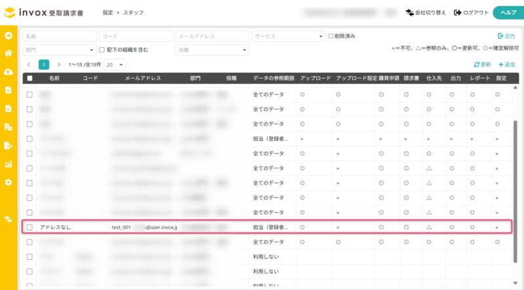Focus the 名前 search input field

click(x=60, y=36)
